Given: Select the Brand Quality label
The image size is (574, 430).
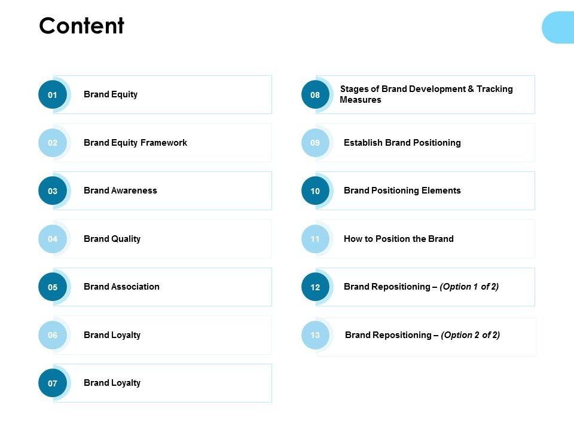Looking at the screenshot, I should click(x=112, y=239).
